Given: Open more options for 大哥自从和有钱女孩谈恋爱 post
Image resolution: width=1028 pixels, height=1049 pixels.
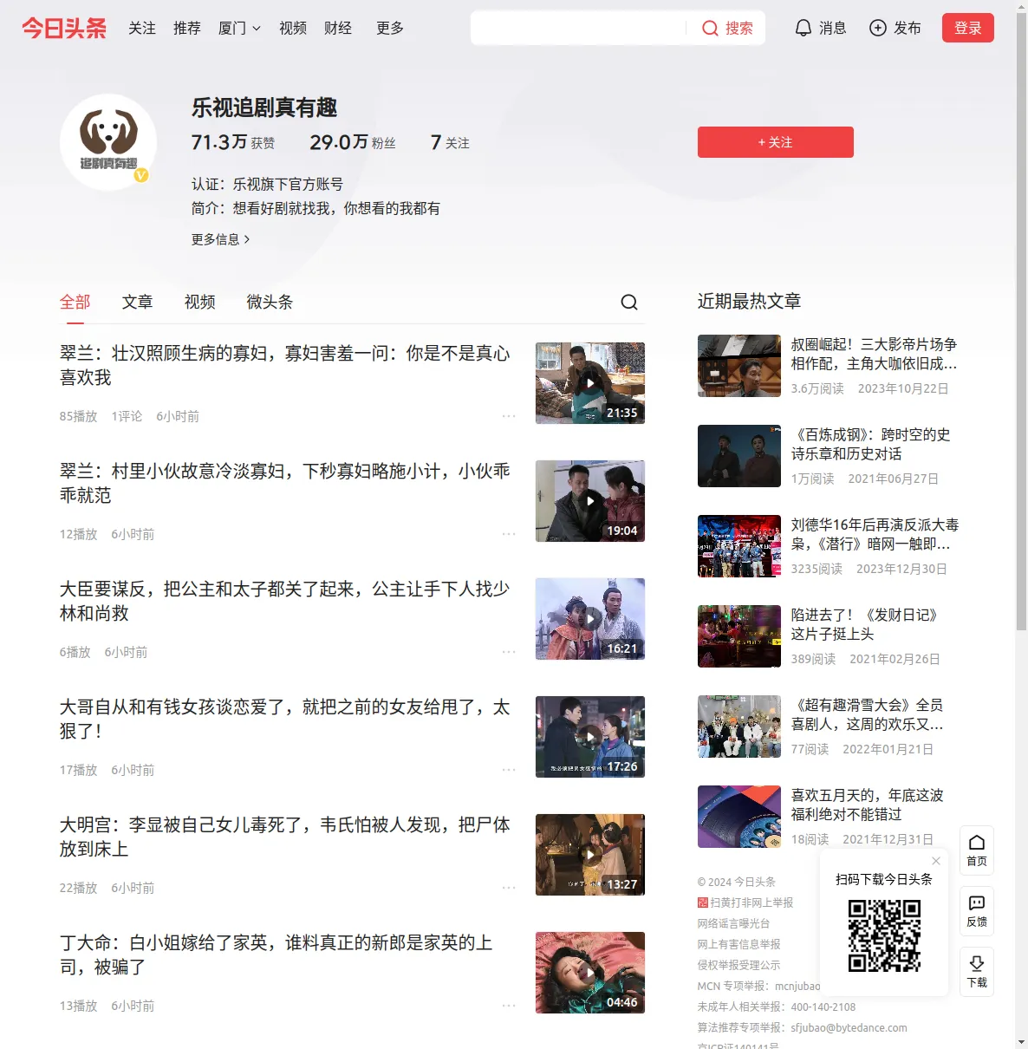Looking at the screenshot, I should point(509,770).
